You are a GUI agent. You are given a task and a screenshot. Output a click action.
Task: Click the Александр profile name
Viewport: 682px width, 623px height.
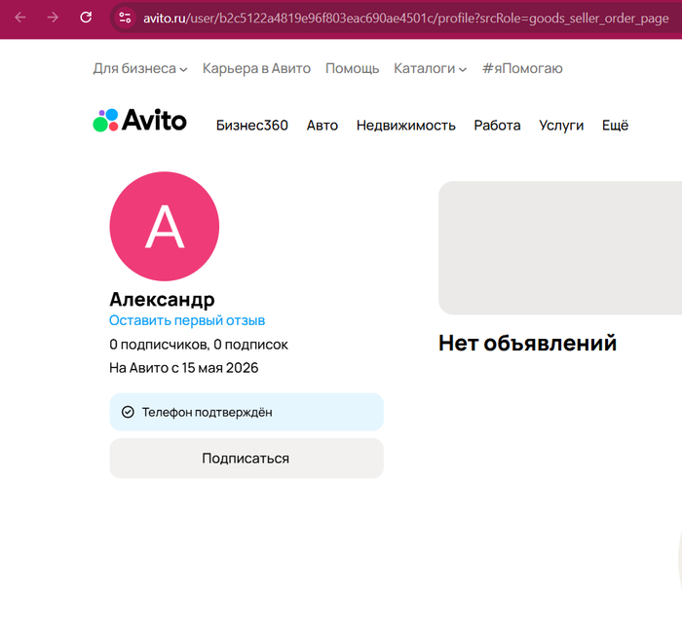point(162,300)
